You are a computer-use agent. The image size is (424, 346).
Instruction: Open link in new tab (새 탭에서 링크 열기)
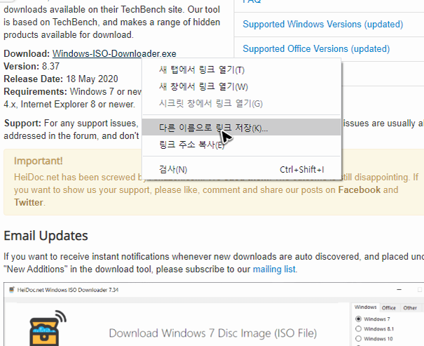pos(242,70)
